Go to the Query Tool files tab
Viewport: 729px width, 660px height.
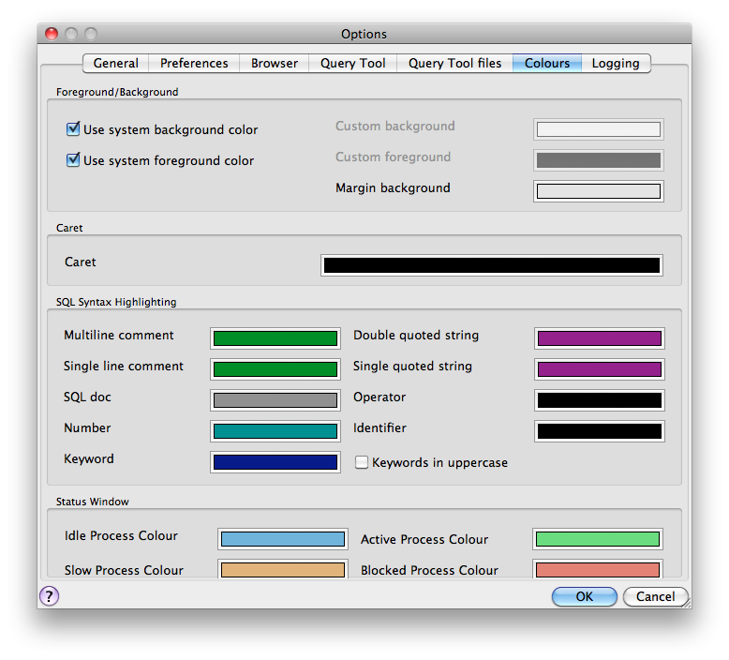tap(454, 63)
